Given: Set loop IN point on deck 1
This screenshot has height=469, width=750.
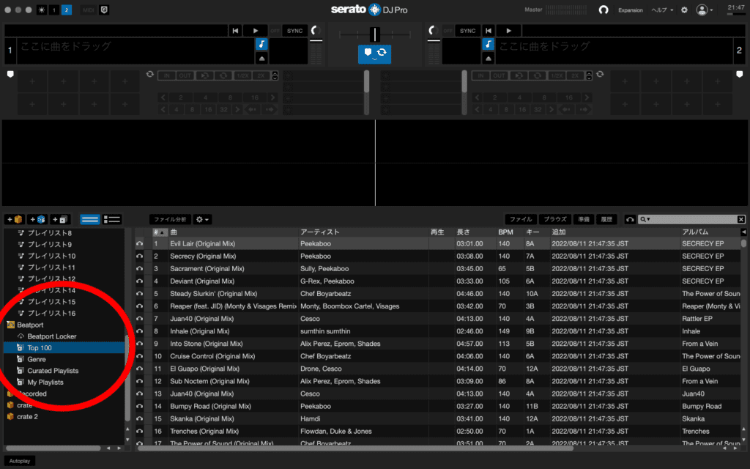Looking at the screenshot, I should click(x=167, y=75).
